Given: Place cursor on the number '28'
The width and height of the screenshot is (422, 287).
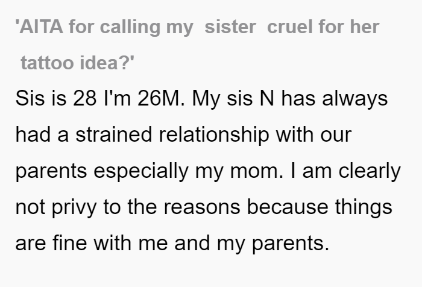Looking at the screenshot, I should [84, 98].
